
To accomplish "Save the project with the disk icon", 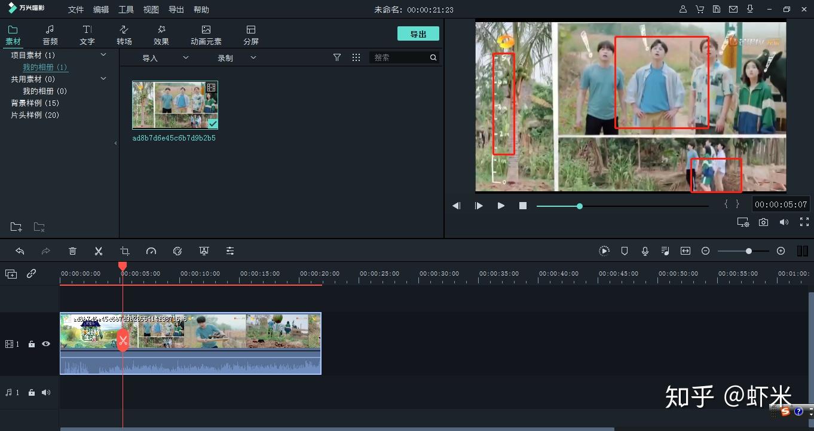I will 717,10.
